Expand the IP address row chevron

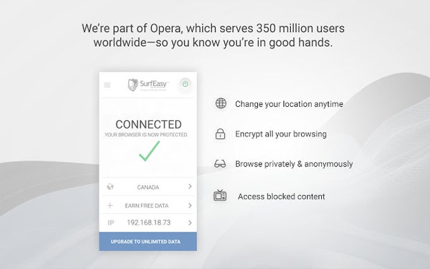coord(190,223)
